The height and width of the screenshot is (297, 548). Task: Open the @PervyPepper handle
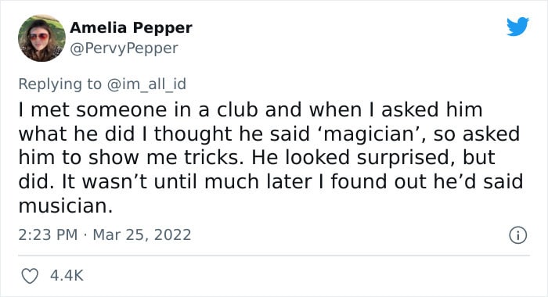coord(124,48)
